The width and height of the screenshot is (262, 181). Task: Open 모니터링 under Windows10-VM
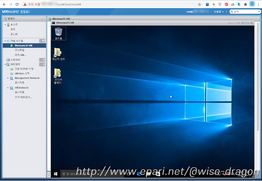pyautogui.click(x=20, y=50)
